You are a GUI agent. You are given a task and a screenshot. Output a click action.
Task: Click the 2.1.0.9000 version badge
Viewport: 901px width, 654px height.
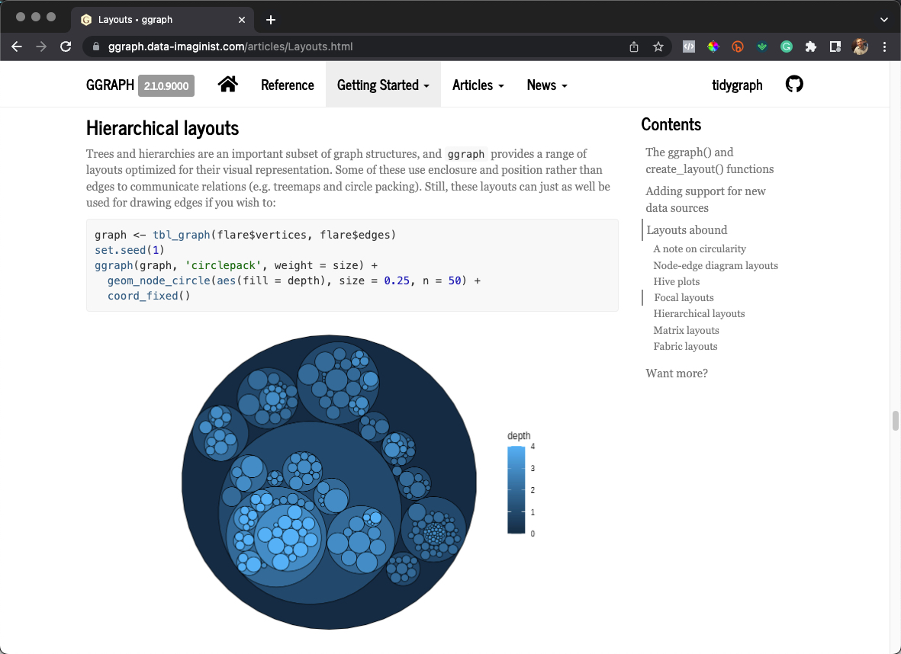(x=166, y=85)
